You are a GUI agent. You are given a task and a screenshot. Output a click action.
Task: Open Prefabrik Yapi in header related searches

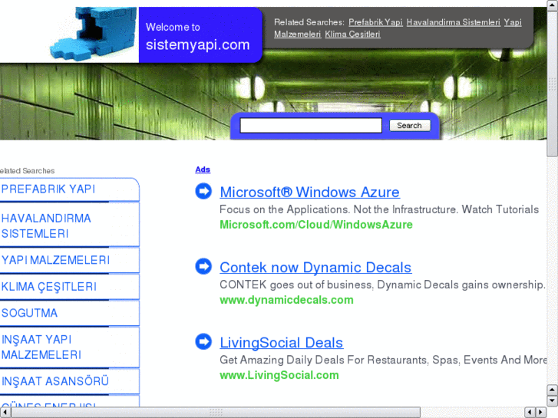pos(375,22)
